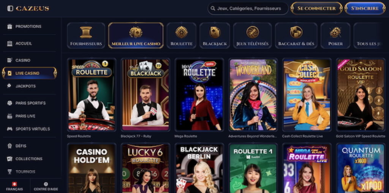Switch to the Roulette category tab
This screenshot has width=389, height=193.
tap(181, 36)
